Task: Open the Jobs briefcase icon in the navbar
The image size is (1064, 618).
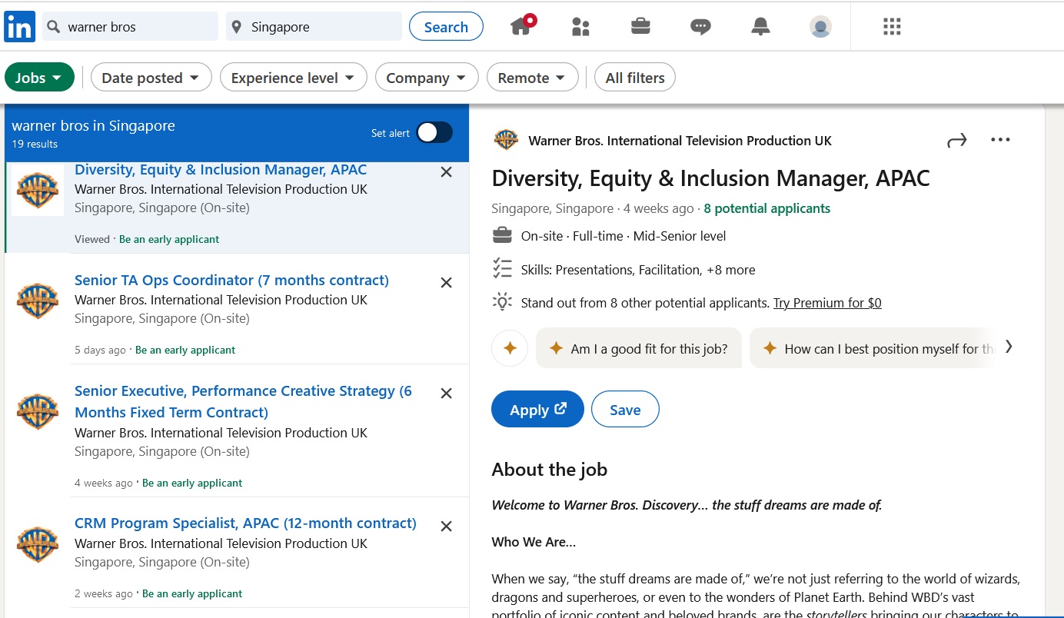Action: (x=640, y=27)
